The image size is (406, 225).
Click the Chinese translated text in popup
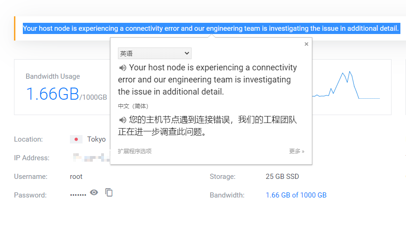tap(207, 126)
